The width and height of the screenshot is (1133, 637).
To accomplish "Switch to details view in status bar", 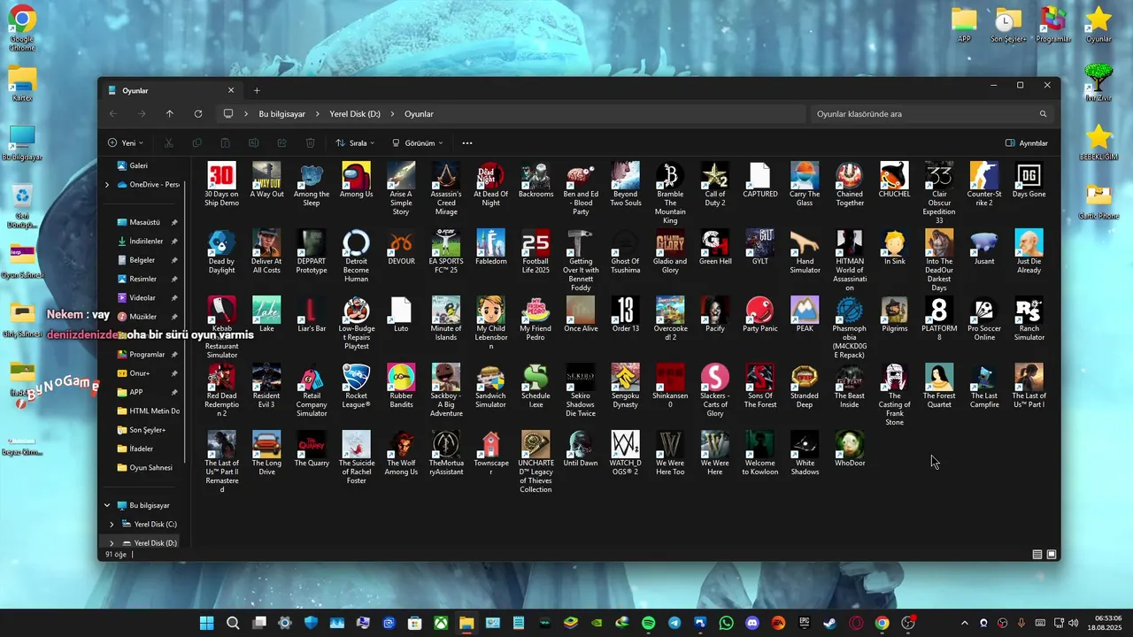I will click(1037, 555).
